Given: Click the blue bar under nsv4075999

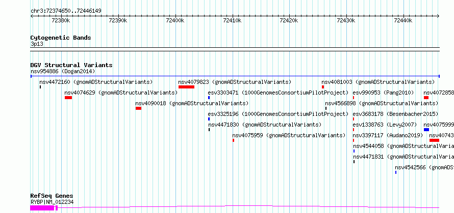Looking at the screenshot, I should click(426, 130).
